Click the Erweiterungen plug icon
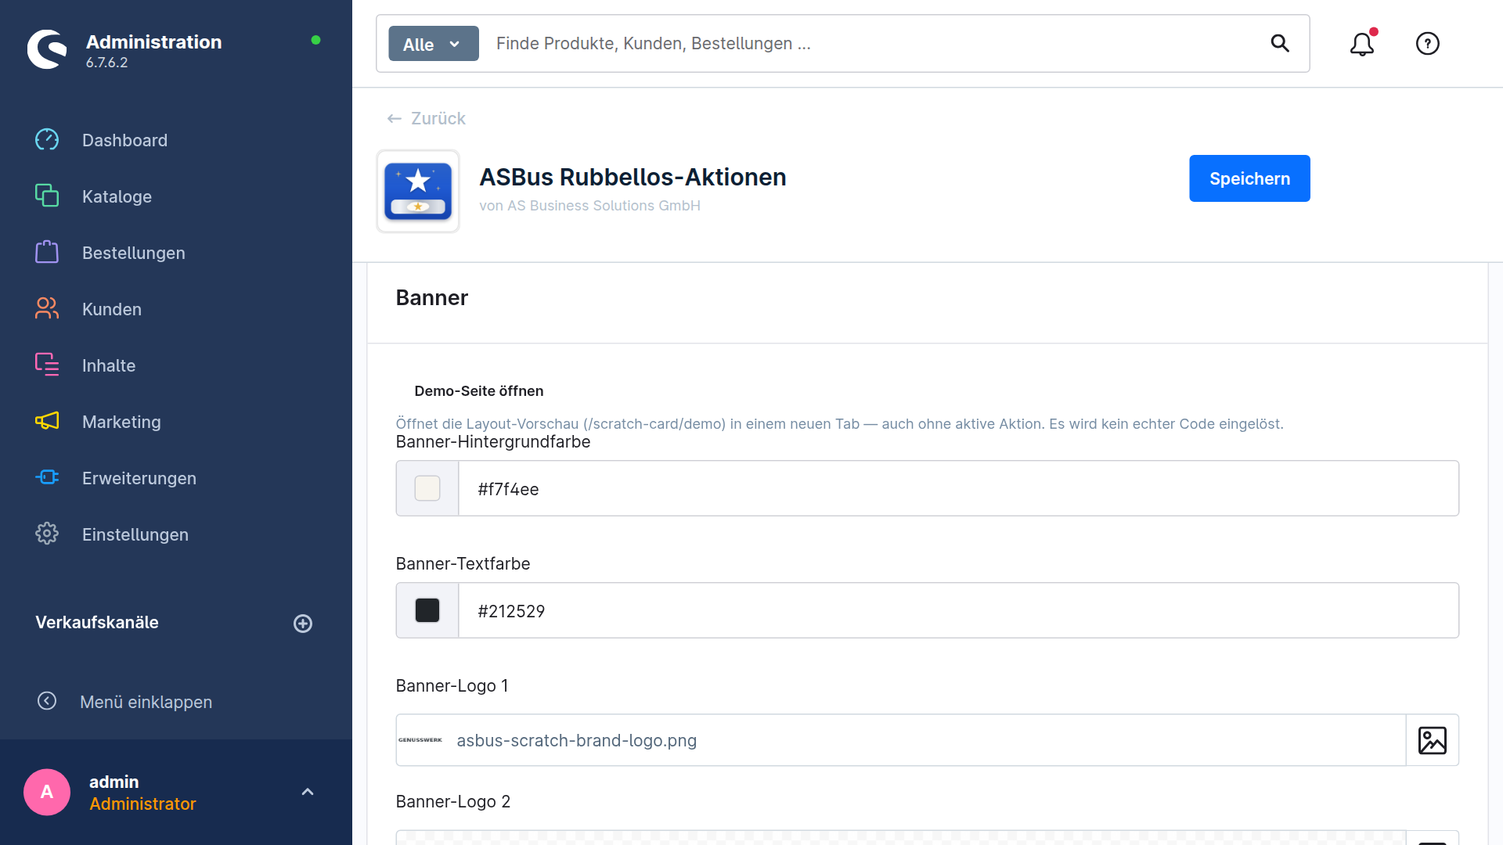 [47, 477]
